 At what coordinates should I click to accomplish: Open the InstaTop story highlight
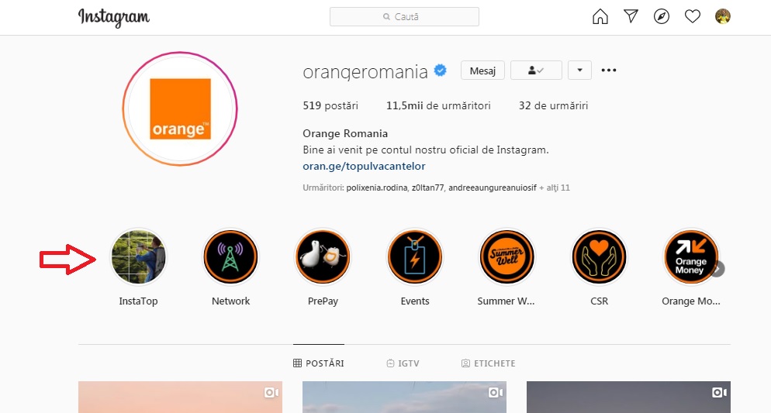138,256
